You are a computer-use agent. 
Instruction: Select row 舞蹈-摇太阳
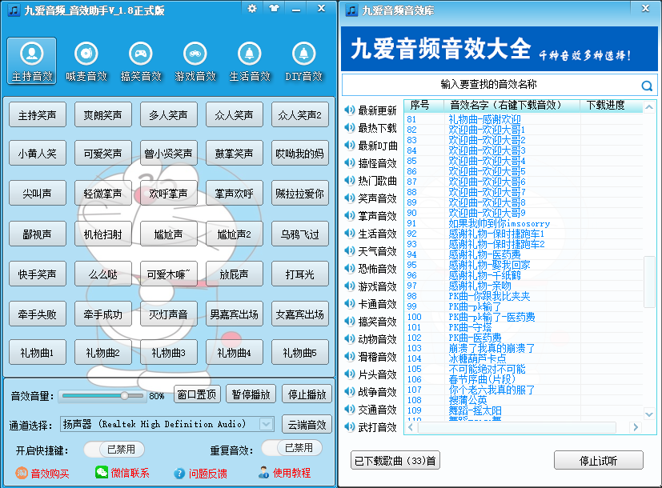click(524, 410)
